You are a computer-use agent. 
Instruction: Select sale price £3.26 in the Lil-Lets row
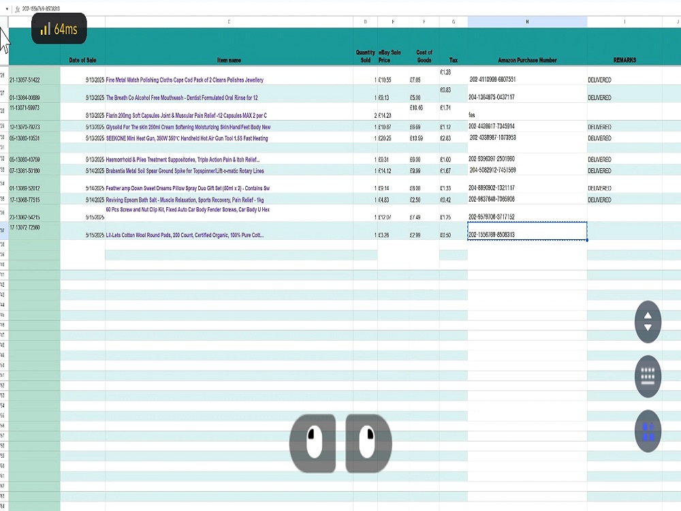[x=393, y=231]
